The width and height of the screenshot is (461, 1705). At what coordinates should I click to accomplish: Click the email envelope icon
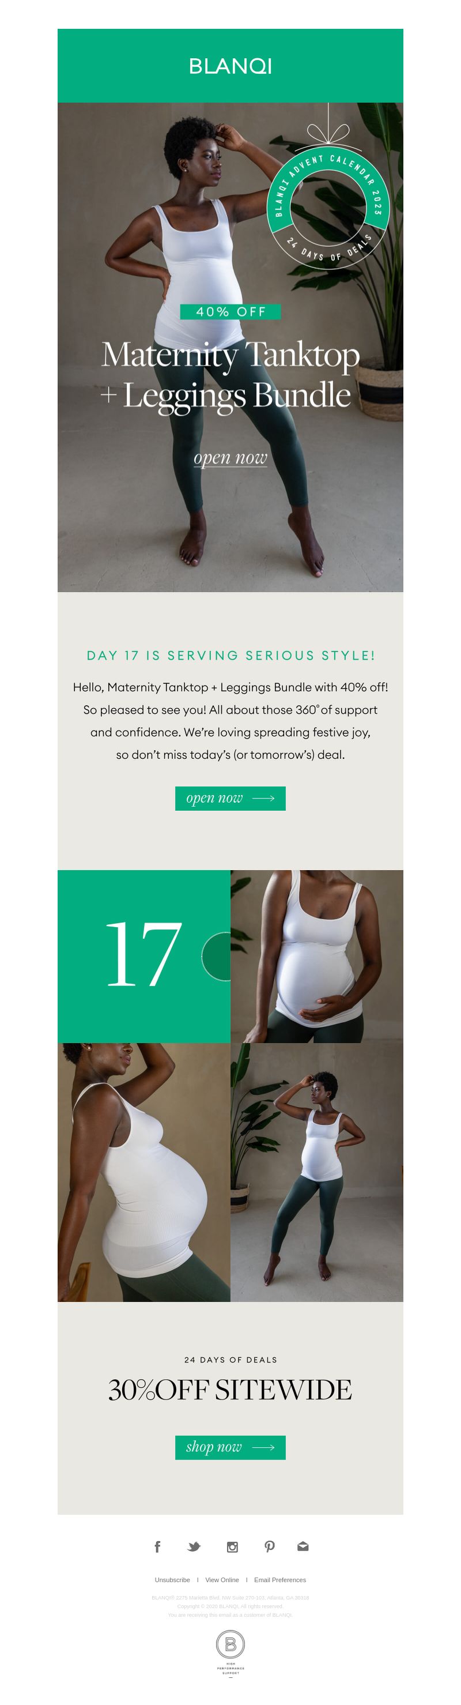(303, 1547)
